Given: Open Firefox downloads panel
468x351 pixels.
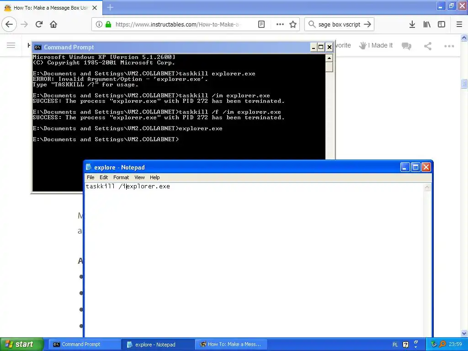Looking at the screenshot, I should (x=412, y=25).
